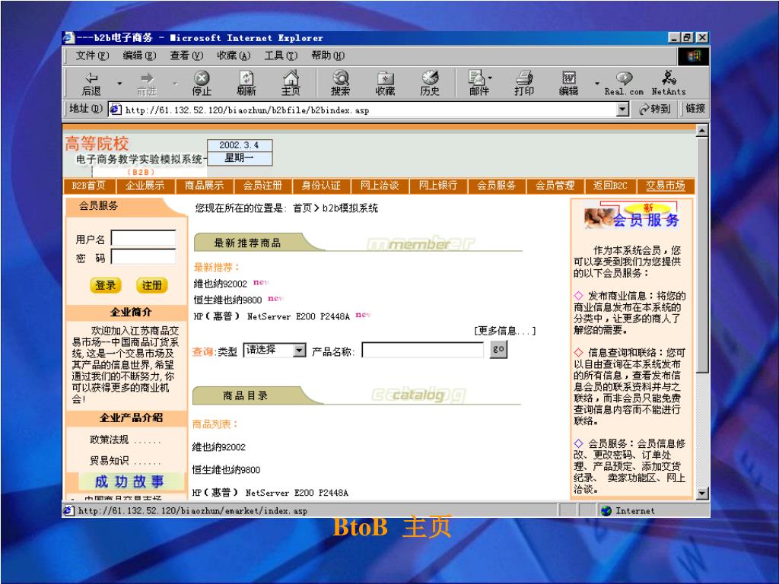Open dropdown arrow next to Mail icon
The image size is (779, 584).
pyautogui.click(x=491, y=78)
